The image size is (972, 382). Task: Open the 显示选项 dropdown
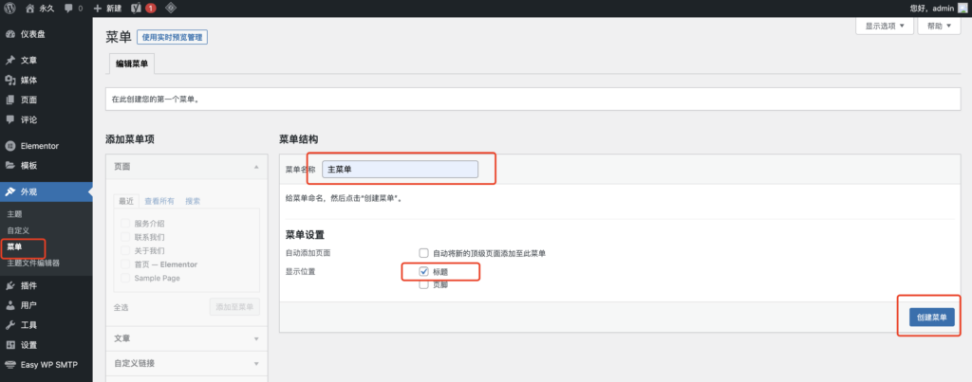(885, 26)
